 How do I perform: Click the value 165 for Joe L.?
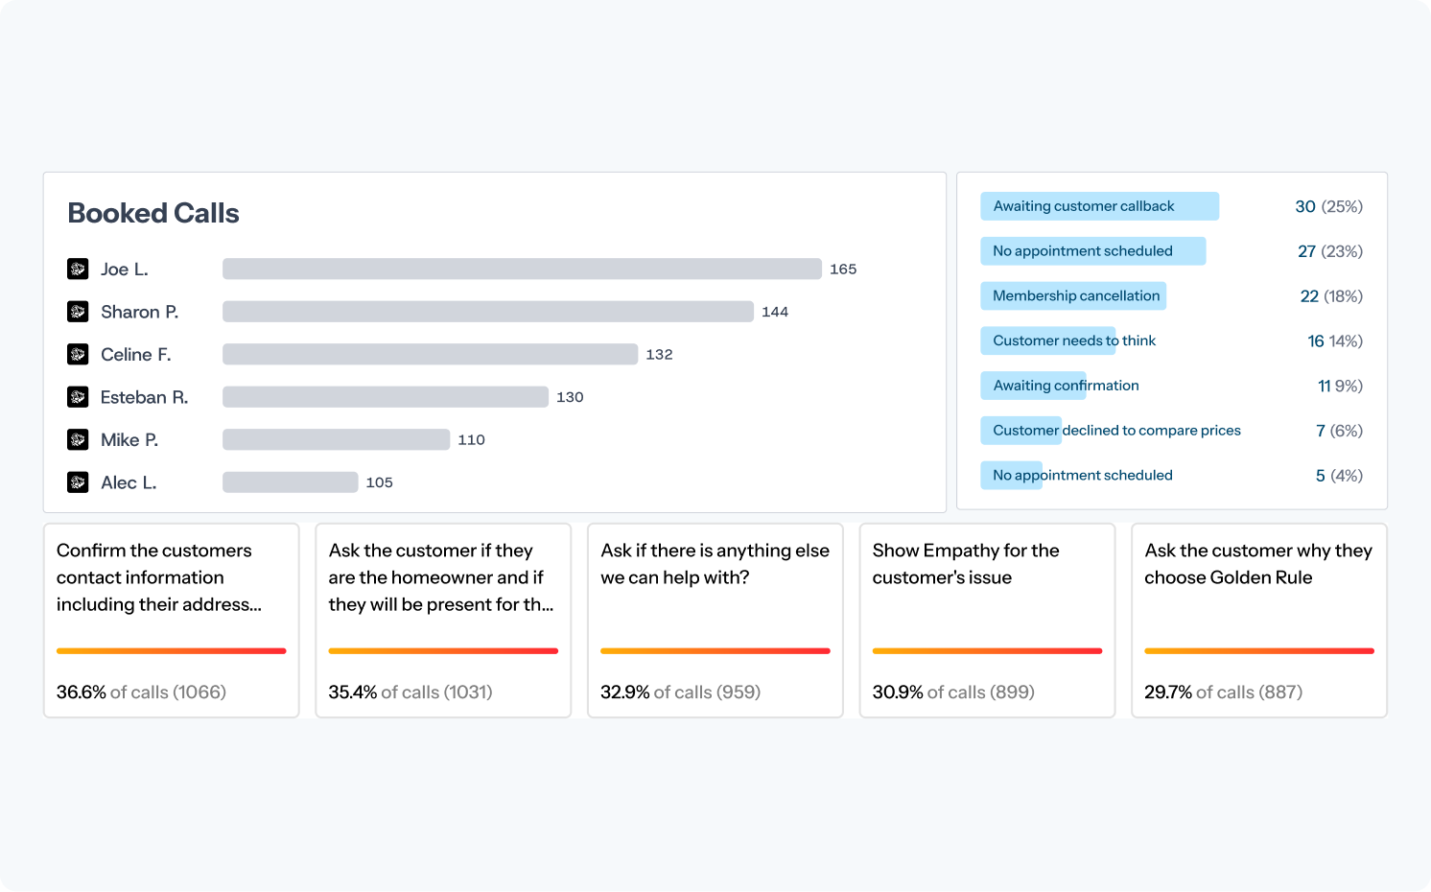point(843,270)
